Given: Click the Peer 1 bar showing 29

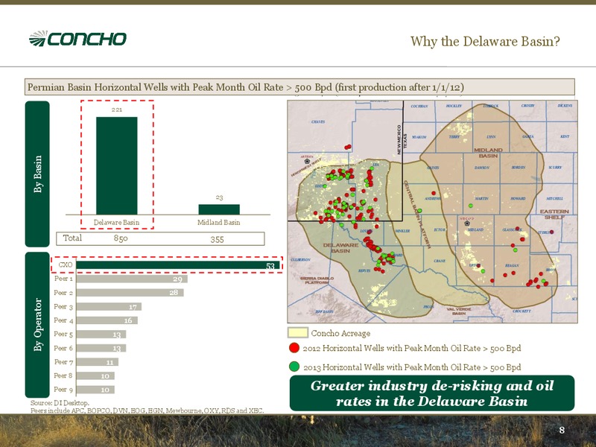Looking at the screenshot, I should [132, 279].
